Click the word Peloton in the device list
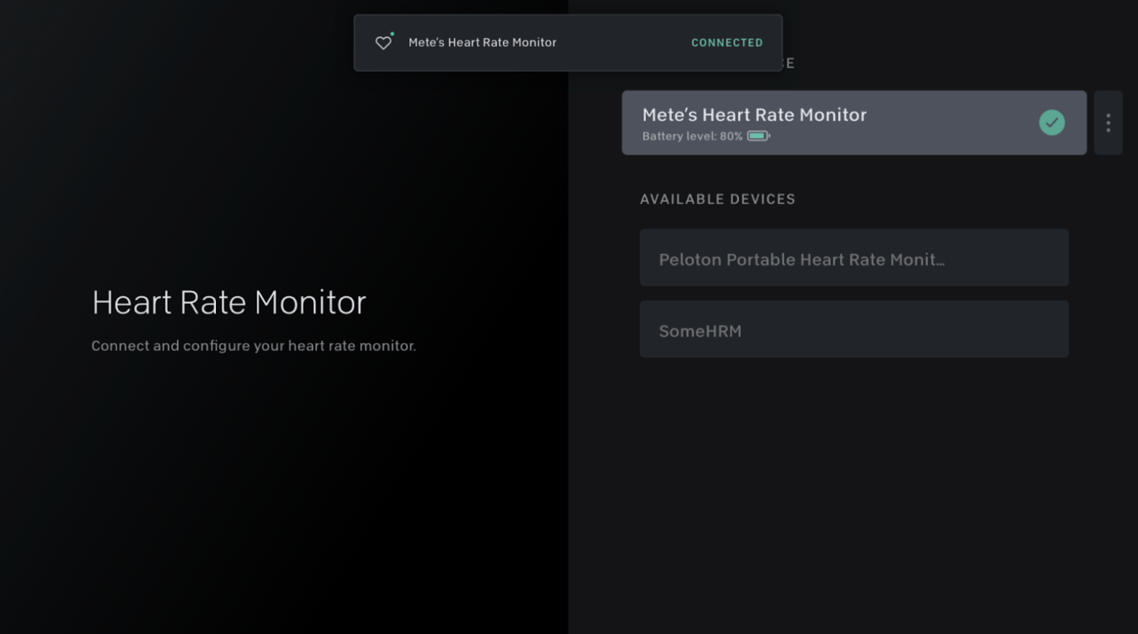 pyautogui.click(x=690, y=260)
